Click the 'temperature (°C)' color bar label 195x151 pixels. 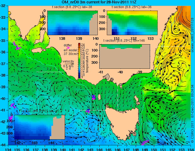click(87, 61)
